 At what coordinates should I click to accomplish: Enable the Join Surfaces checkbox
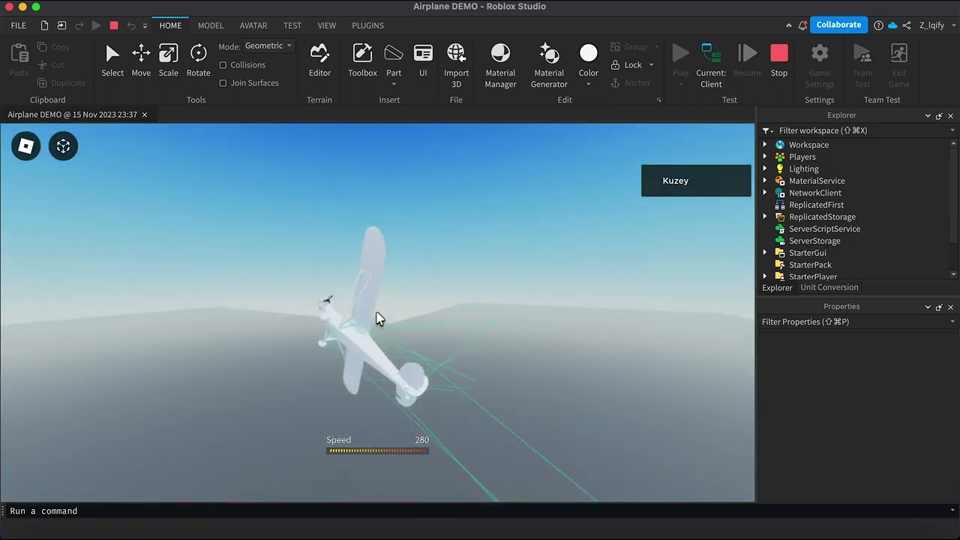pos(223,83)
